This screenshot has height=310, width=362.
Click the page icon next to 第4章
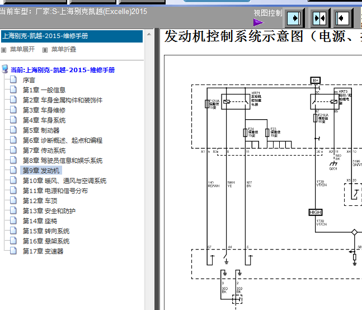pos(13,120)
